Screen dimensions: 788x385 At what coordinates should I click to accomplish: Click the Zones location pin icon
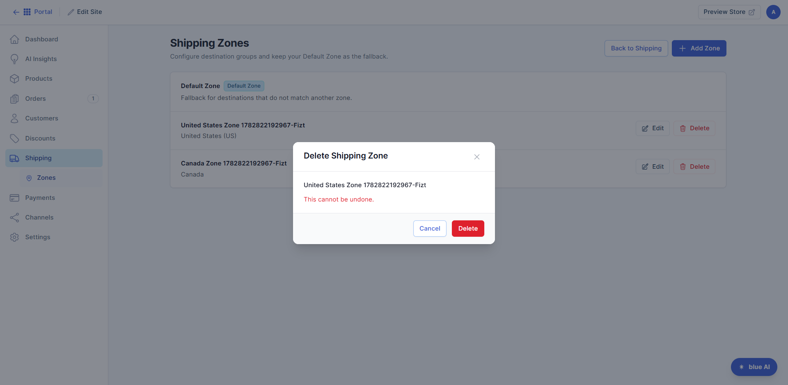[x=29, y=178]
